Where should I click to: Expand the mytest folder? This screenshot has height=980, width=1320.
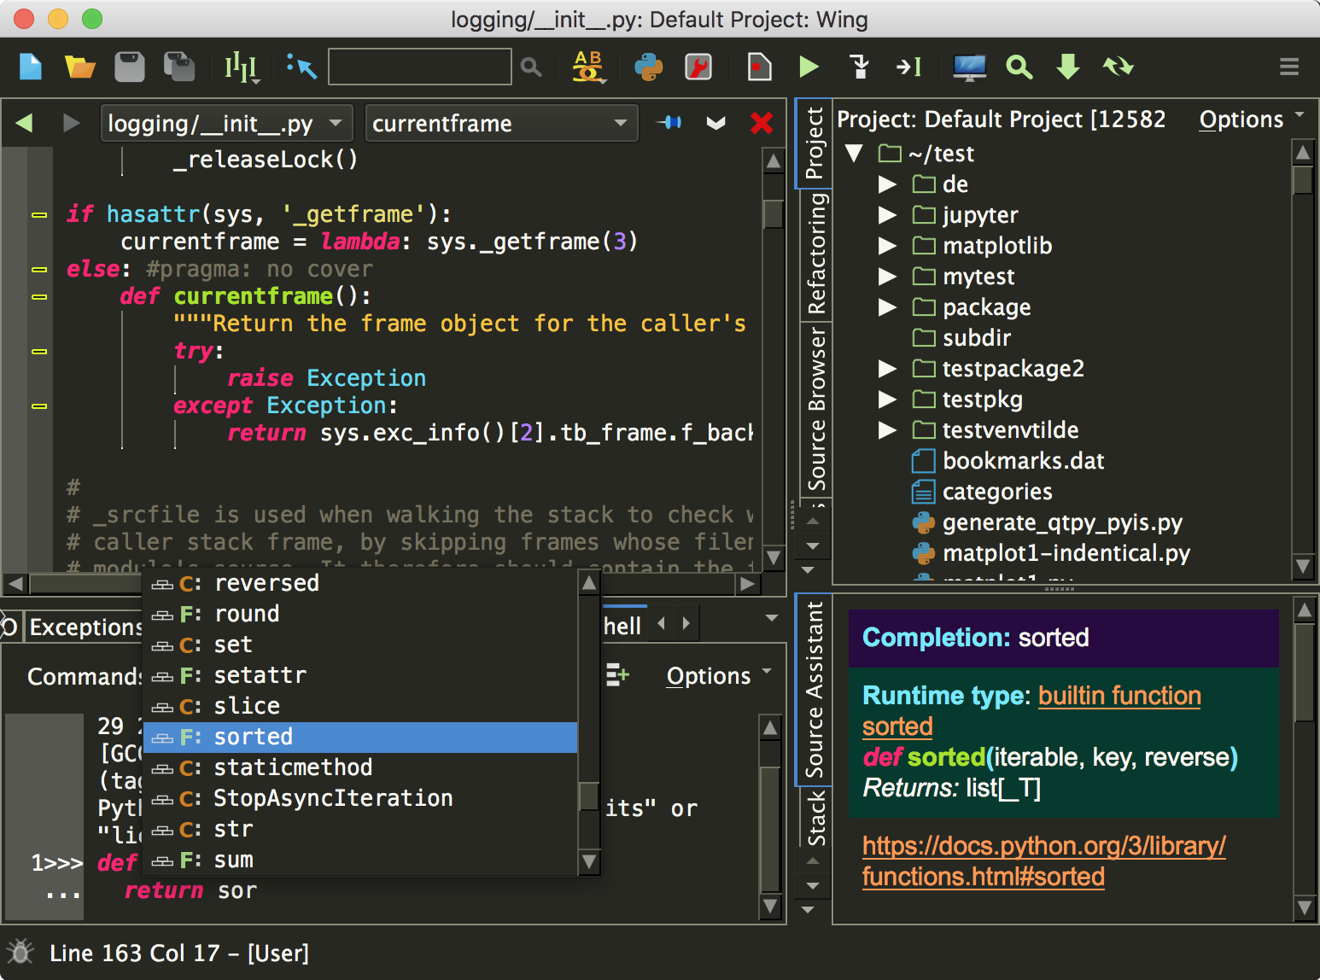888,277
